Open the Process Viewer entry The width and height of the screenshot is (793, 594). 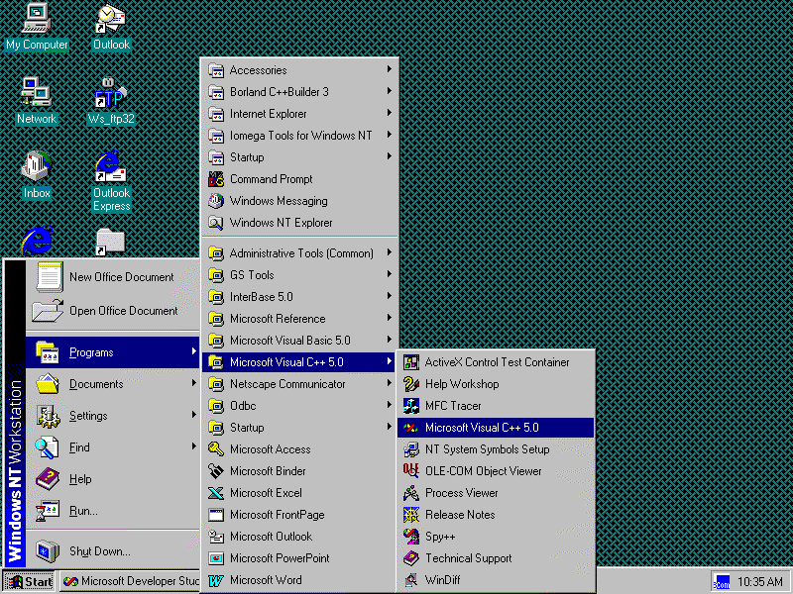[x=496, y=493]
